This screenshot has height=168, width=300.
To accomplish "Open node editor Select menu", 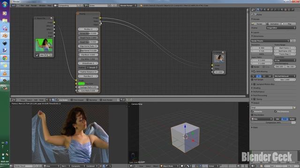I will pos(29,100).
